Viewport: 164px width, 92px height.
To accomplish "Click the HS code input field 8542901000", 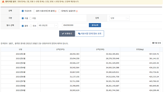I will coord(75,25).
